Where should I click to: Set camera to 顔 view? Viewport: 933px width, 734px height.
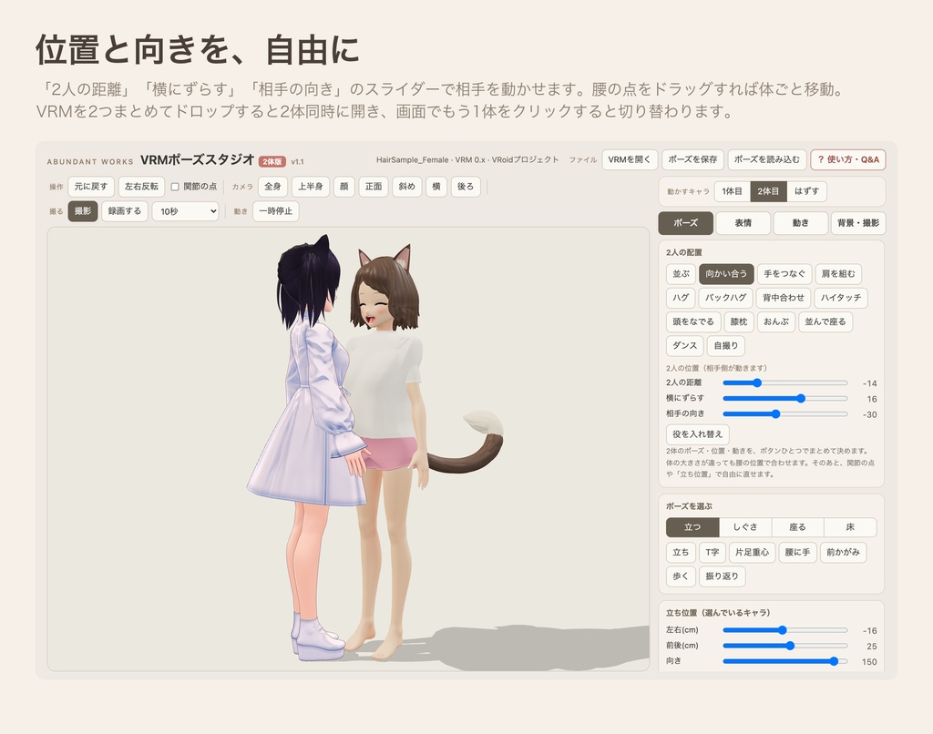tap(343, 187)
